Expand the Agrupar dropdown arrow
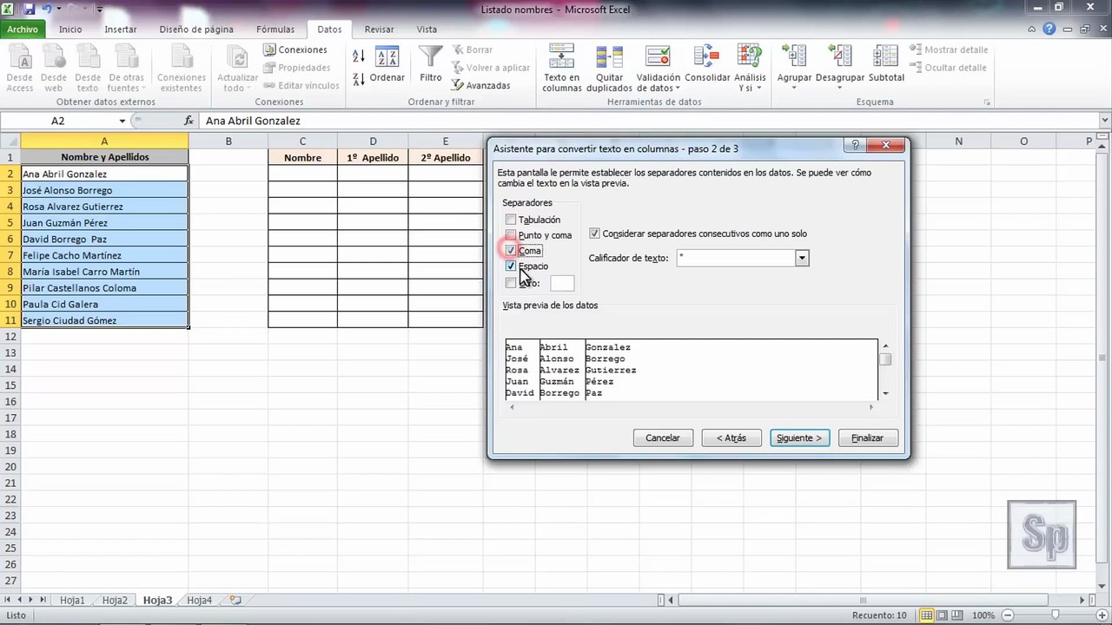This screenshot has height=625, width=1112. (793, 88)
